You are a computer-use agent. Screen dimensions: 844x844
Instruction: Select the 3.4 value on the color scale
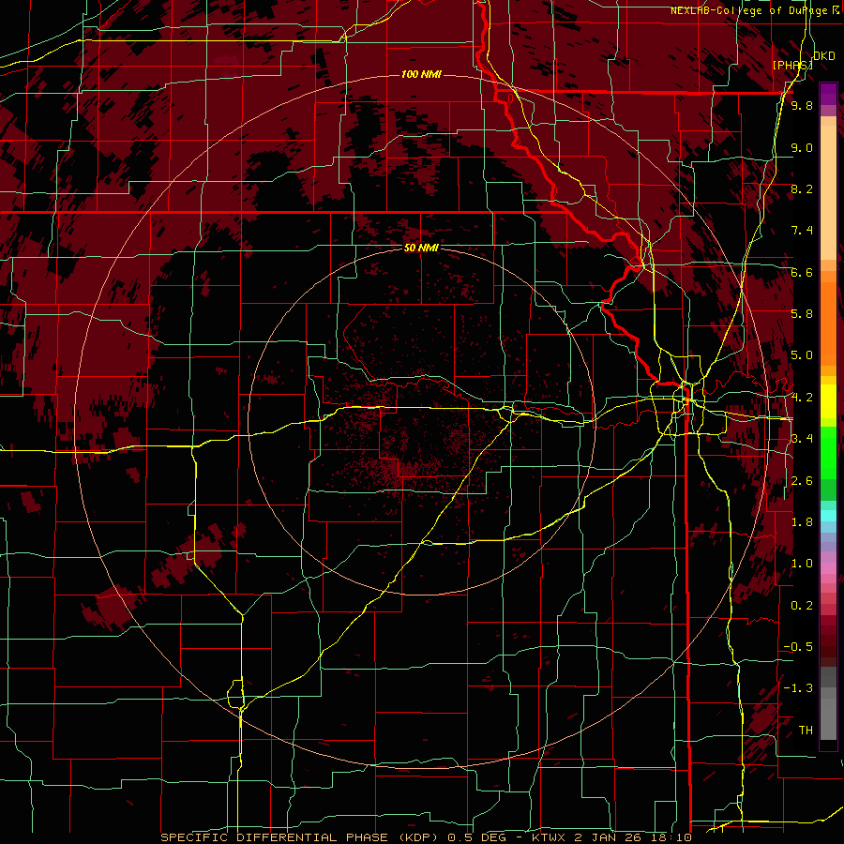pos(802,439)
